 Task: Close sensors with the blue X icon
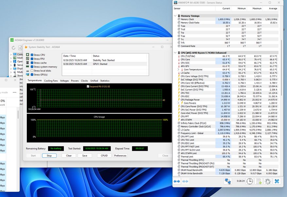pos(277,181)
